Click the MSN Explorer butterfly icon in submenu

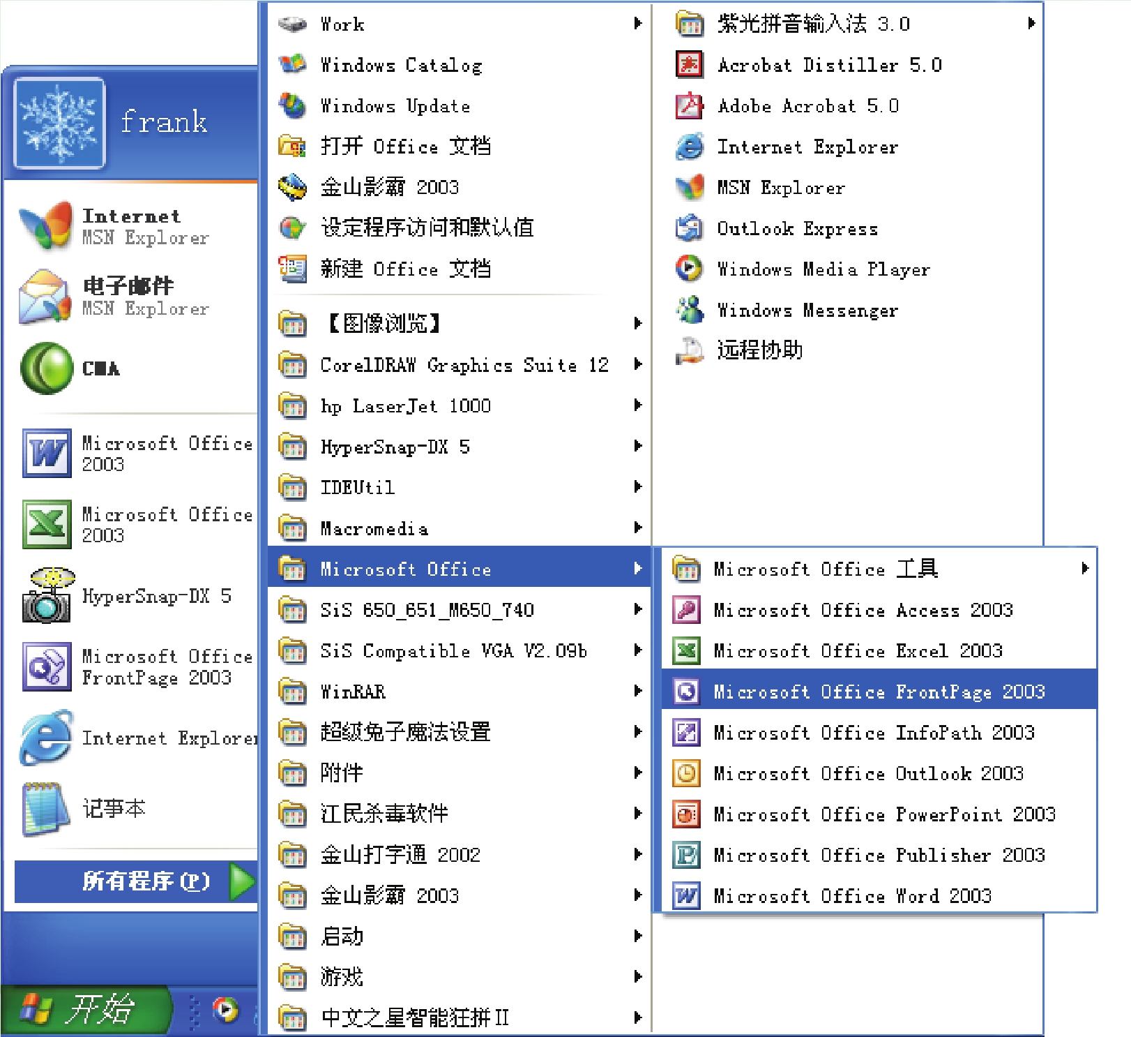coord(689,187)
